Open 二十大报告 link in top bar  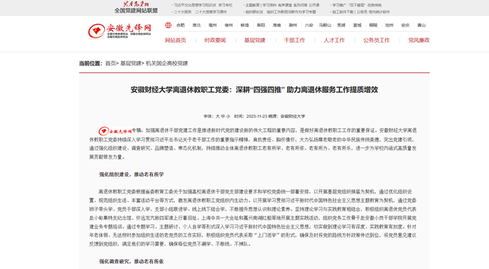pyautogui.click(x=182, y=12)
